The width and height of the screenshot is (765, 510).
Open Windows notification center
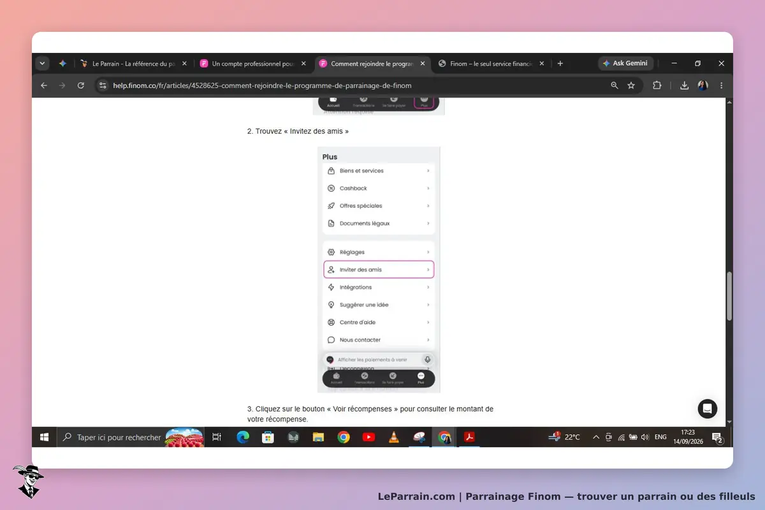[717, 437]
